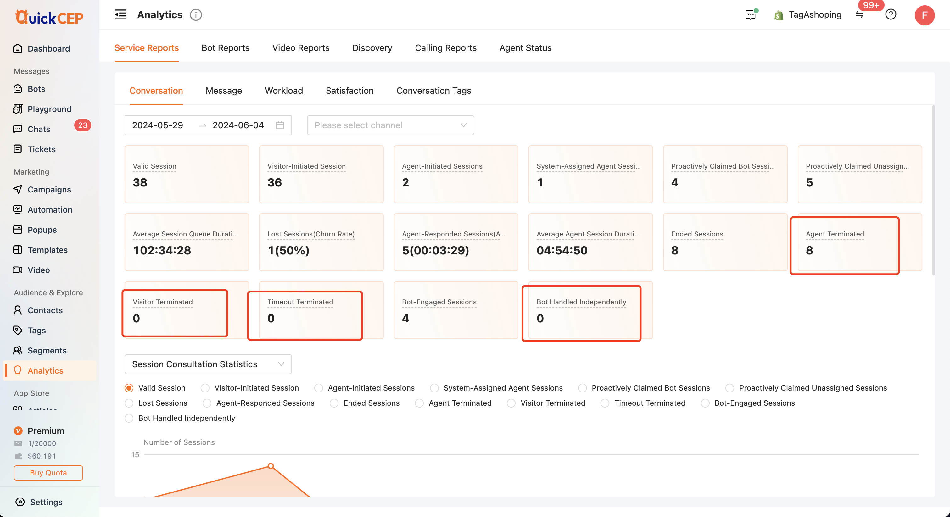Open Campaigns in sidebar
The image size is (950, 517).
click(49, 189)
